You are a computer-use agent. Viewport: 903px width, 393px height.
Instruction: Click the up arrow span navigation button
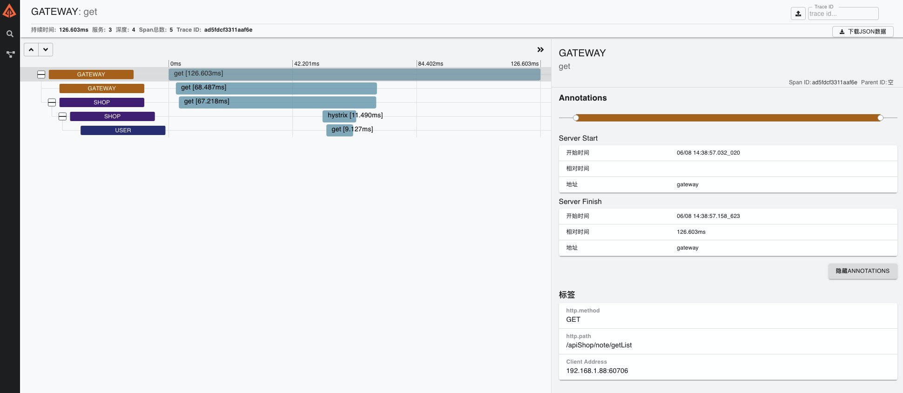pyautogui.click(x=31, y=49)
